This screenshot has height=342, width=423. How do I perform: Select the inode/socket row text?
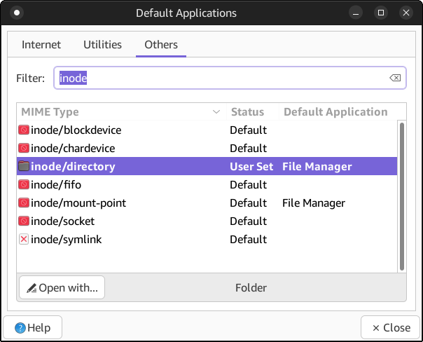[62, 221]
